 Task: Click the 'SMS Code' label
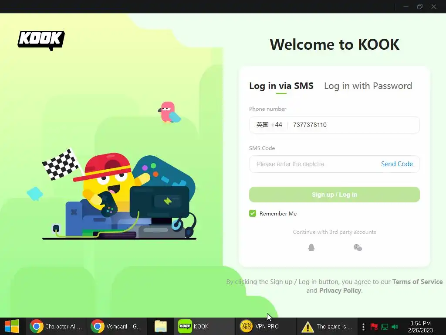click(262, 148)
